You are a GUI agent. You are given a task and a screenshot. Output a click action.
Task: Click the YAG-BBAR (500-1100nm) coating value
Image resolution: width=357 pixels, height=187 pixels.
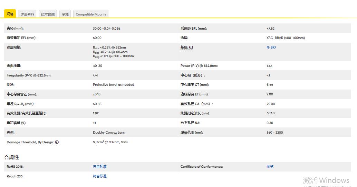pos(286,38)
